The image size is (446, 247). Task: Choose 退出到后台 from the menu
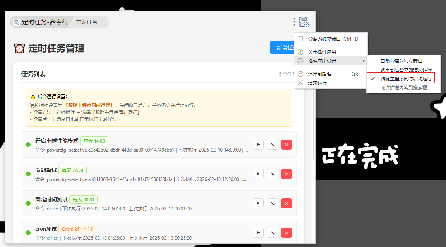pyautogui.click(x=319, y=74)
